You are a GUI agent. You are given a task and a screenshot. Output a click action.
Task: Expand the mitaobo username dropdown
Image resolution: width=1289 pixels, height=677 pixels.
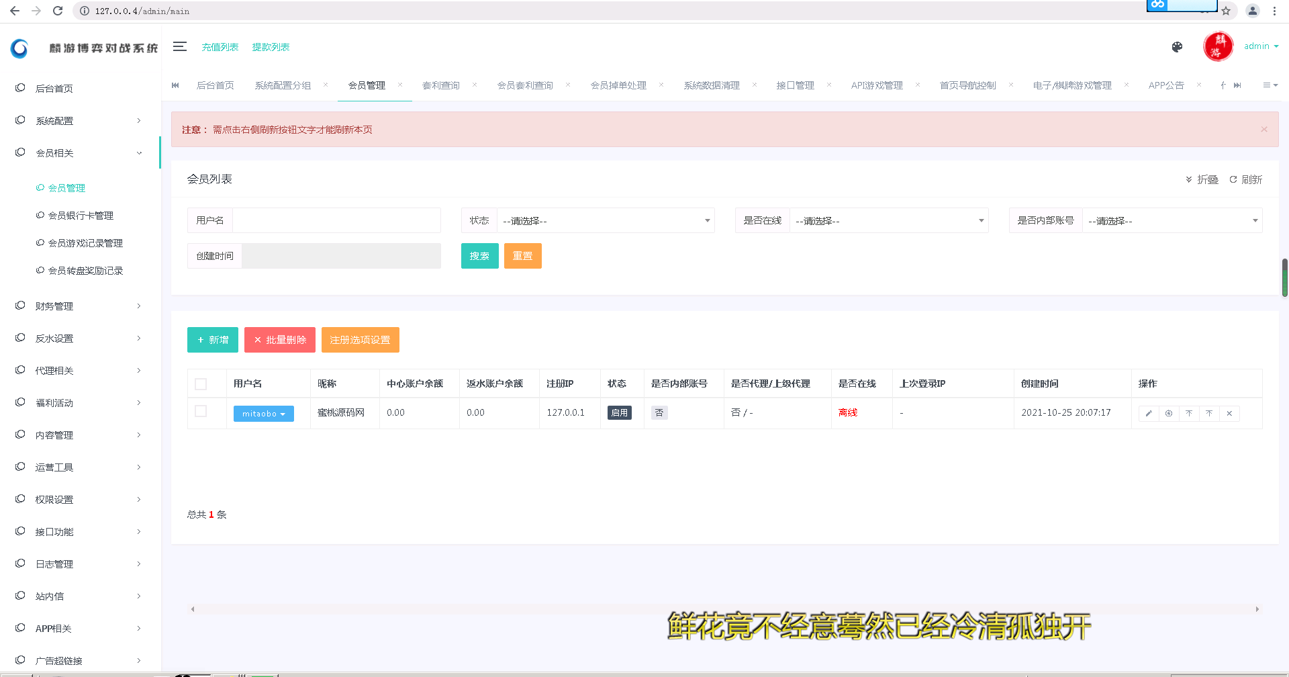coord(264,414)
